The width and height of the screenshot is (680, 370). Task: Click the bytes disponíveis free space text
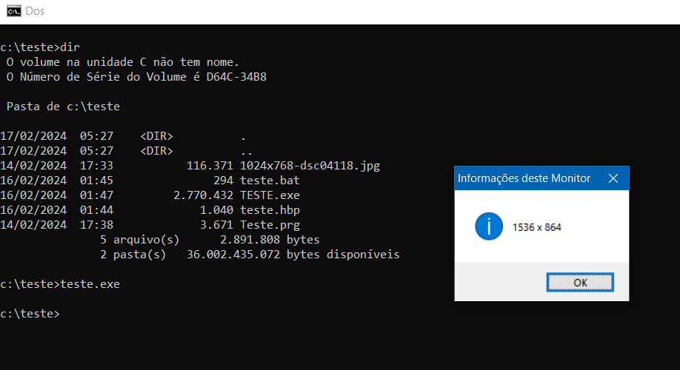click(343, 255)
